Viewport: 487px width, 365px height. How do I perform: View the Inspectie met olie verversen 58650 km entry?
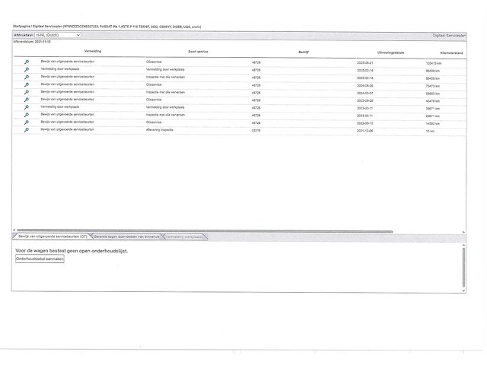(x=27, y=92)
